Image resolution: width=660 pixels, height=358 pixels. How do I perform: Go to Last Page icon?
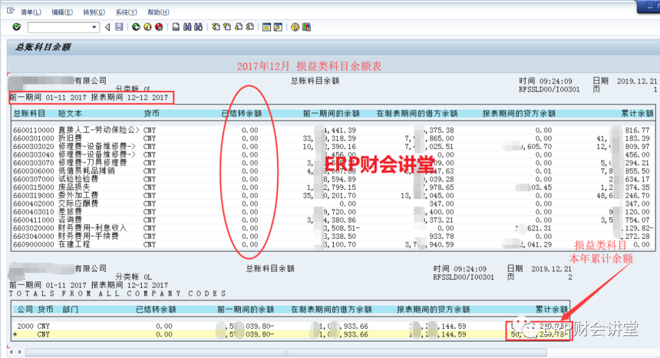(249, 27)
